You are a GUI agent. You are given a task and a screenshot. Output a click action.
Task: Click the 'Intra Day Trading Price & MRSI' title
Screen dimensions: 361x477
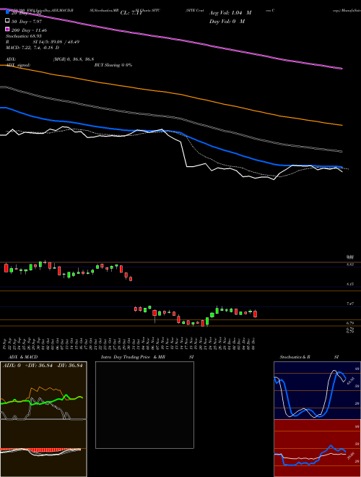point(147,357)
